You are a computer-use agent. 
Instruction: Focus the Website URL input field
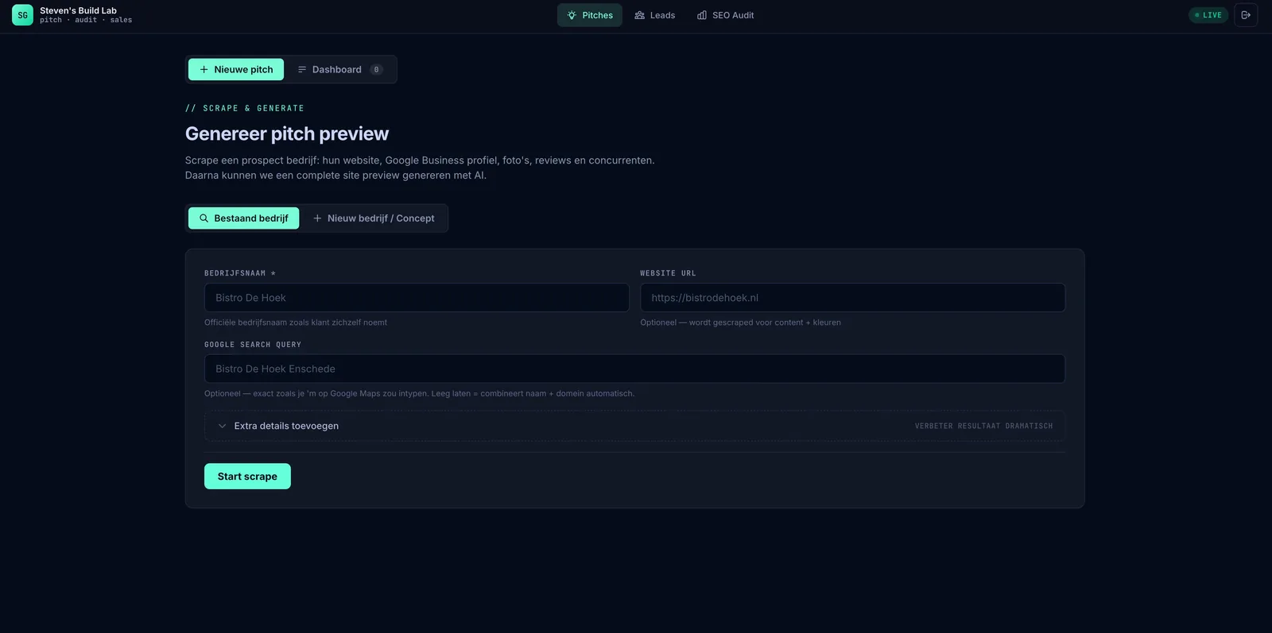click(852, 298)
